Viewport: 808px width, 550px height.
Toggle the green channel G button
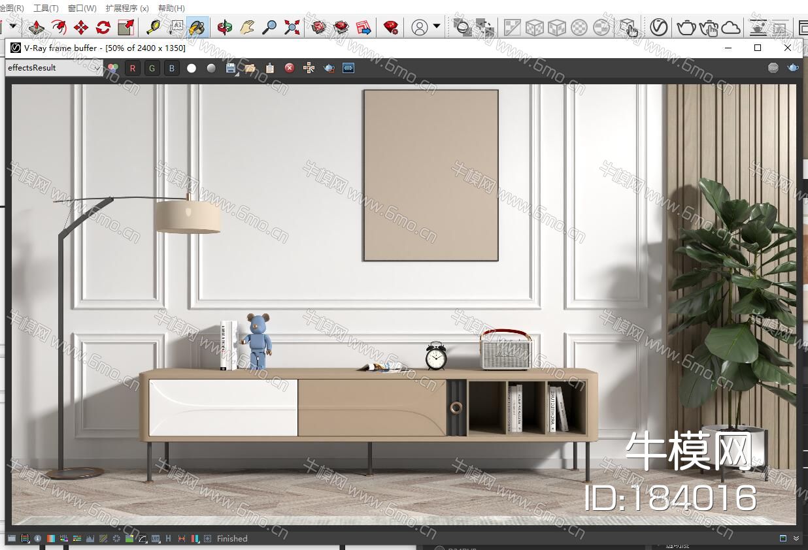(x=152, y=68)
